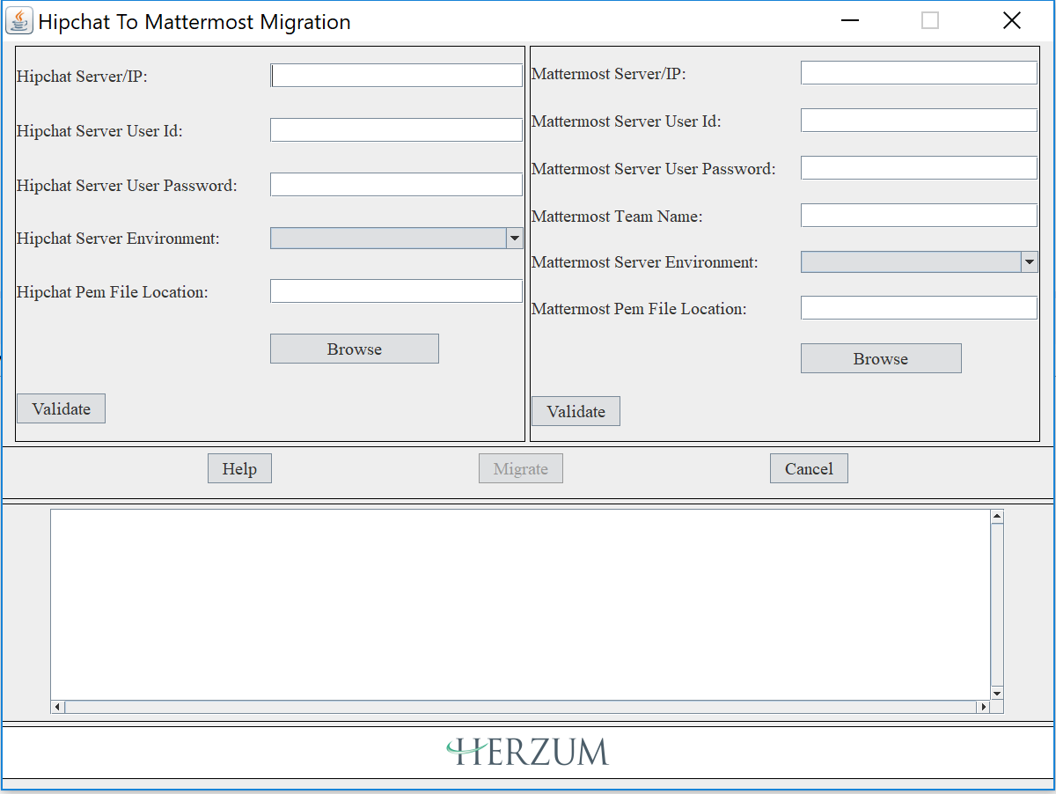The height and width of the screenshot is (794, 1056).
Task: Click the Hipchat Server User Id field
Action: (x=396, y=130)
